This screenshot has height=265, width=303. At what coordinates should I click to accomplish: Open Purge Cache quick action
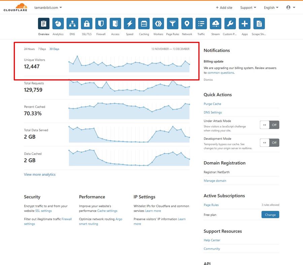tap(212, 104)
